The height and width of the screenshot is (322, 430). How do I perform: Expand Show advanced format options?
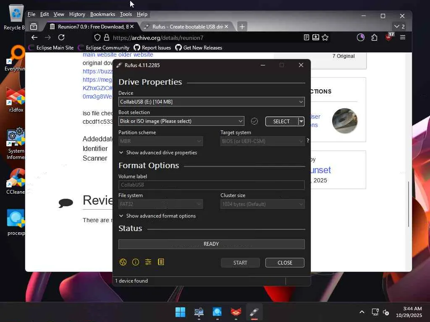(x=157, y=216)
